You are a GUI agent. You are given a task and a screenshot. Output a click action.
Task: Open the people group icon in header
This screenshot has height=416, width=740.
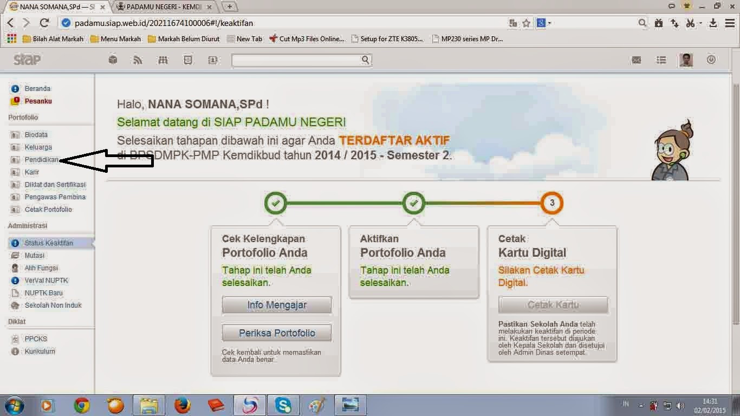click(x=163, y=60)
